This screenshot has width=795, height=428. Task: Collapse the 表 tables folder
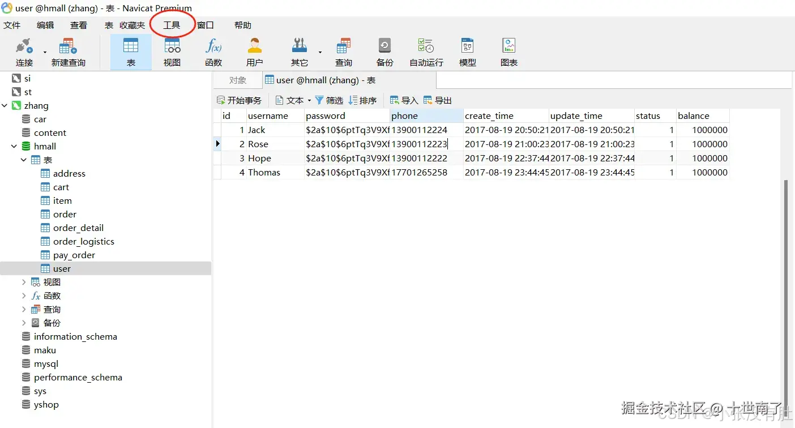tap(24, 160)
